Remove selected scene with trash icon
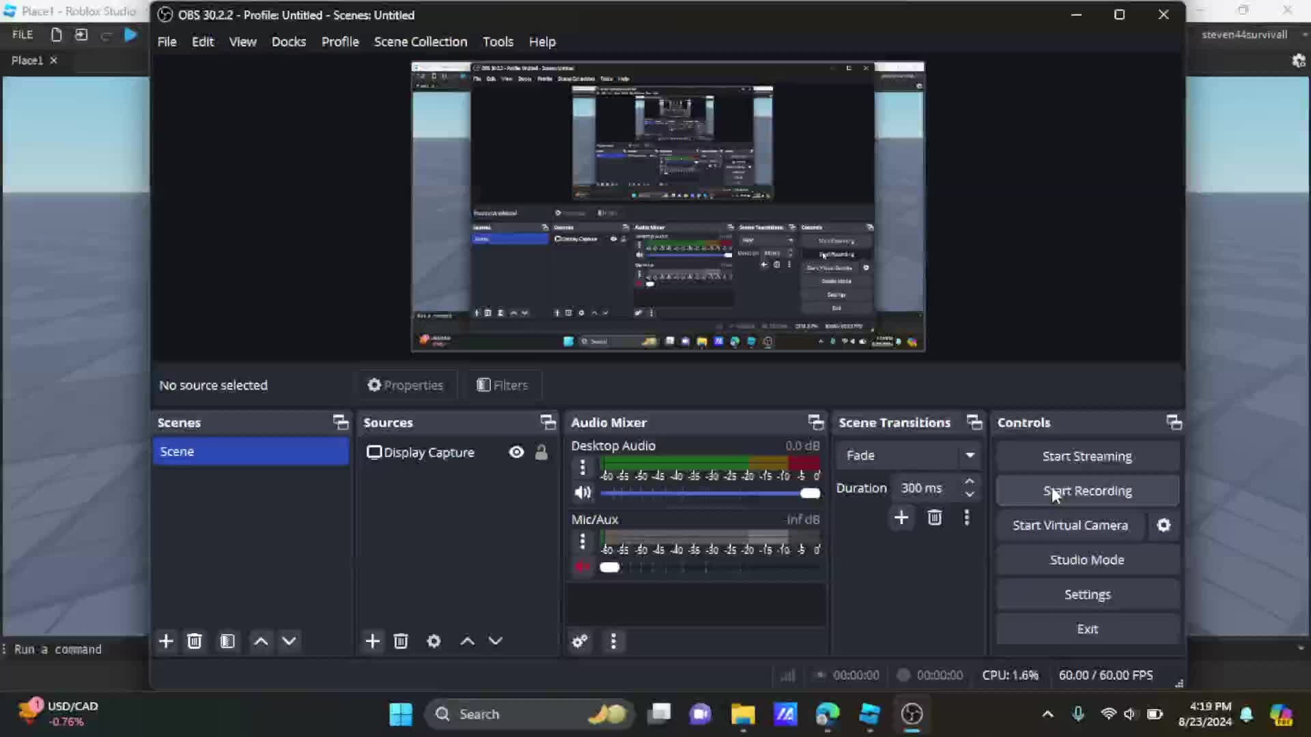1311x737 pixels. click(195, 641)
